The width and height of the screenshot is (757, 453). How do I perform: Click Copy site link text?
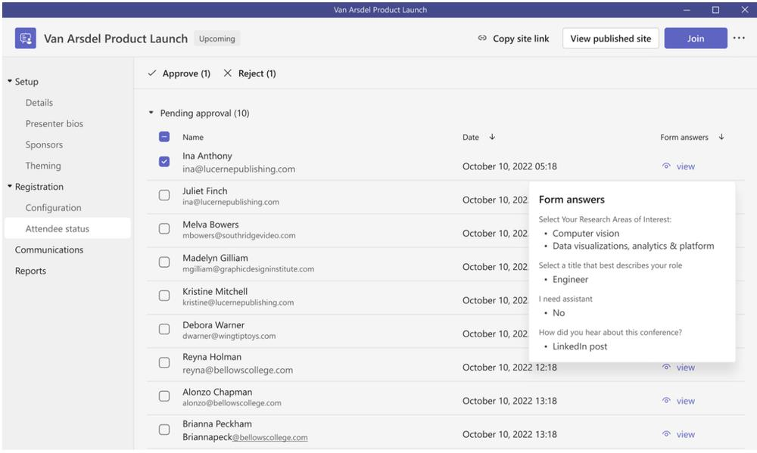pyautogui.click(x=521, y=39)
